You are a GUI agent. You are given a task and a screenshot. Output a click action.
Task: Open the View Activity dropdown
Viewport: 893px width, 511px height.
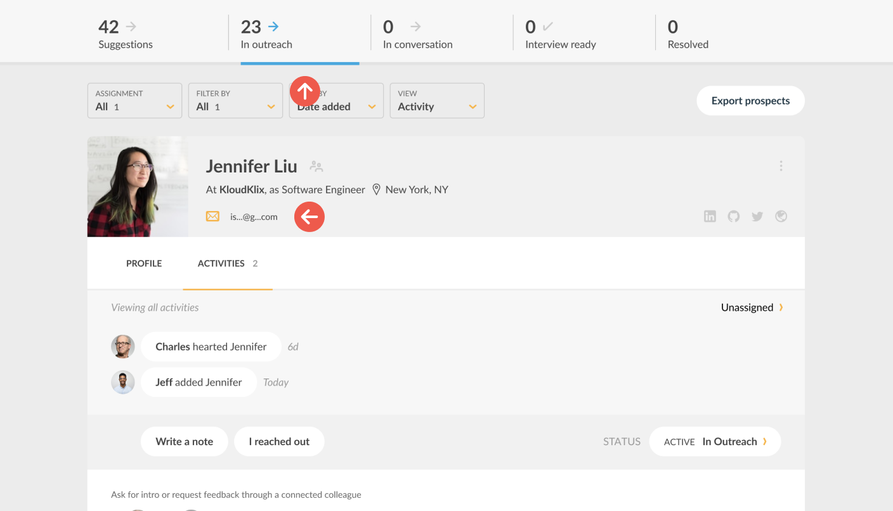[x=437, y=101]
